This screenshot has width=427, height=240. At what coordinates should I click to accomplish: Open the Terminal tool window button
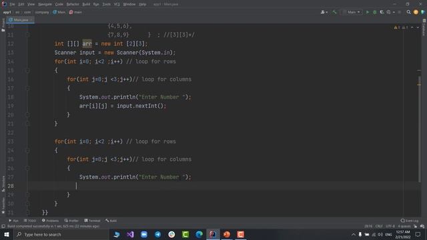(x=92, y=221)
